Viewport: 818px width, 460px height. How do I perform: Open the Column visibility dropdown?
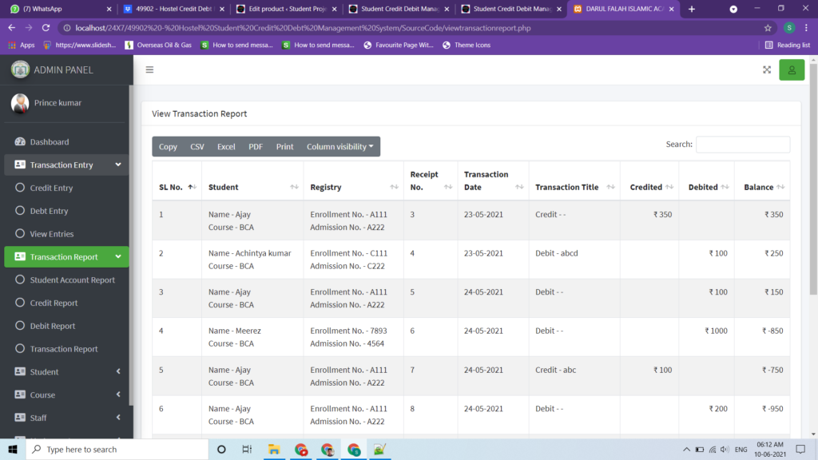(340, 146)
